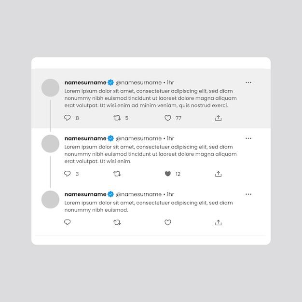302x302 pixels.
Task: Expand the ellipsis menu on the third tweet
Action: pos(248,194)
